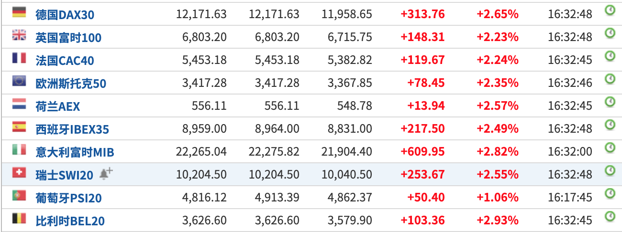Screen dimensions: 622x232
Task: Click the clock icon in the 瑞士SWI20 row
Action: point(610,170)
